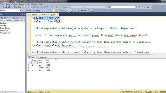Click the Copy icon in toolbar
Image resolution: width=166 pixels, height=93 pixels.
(40, 7)
